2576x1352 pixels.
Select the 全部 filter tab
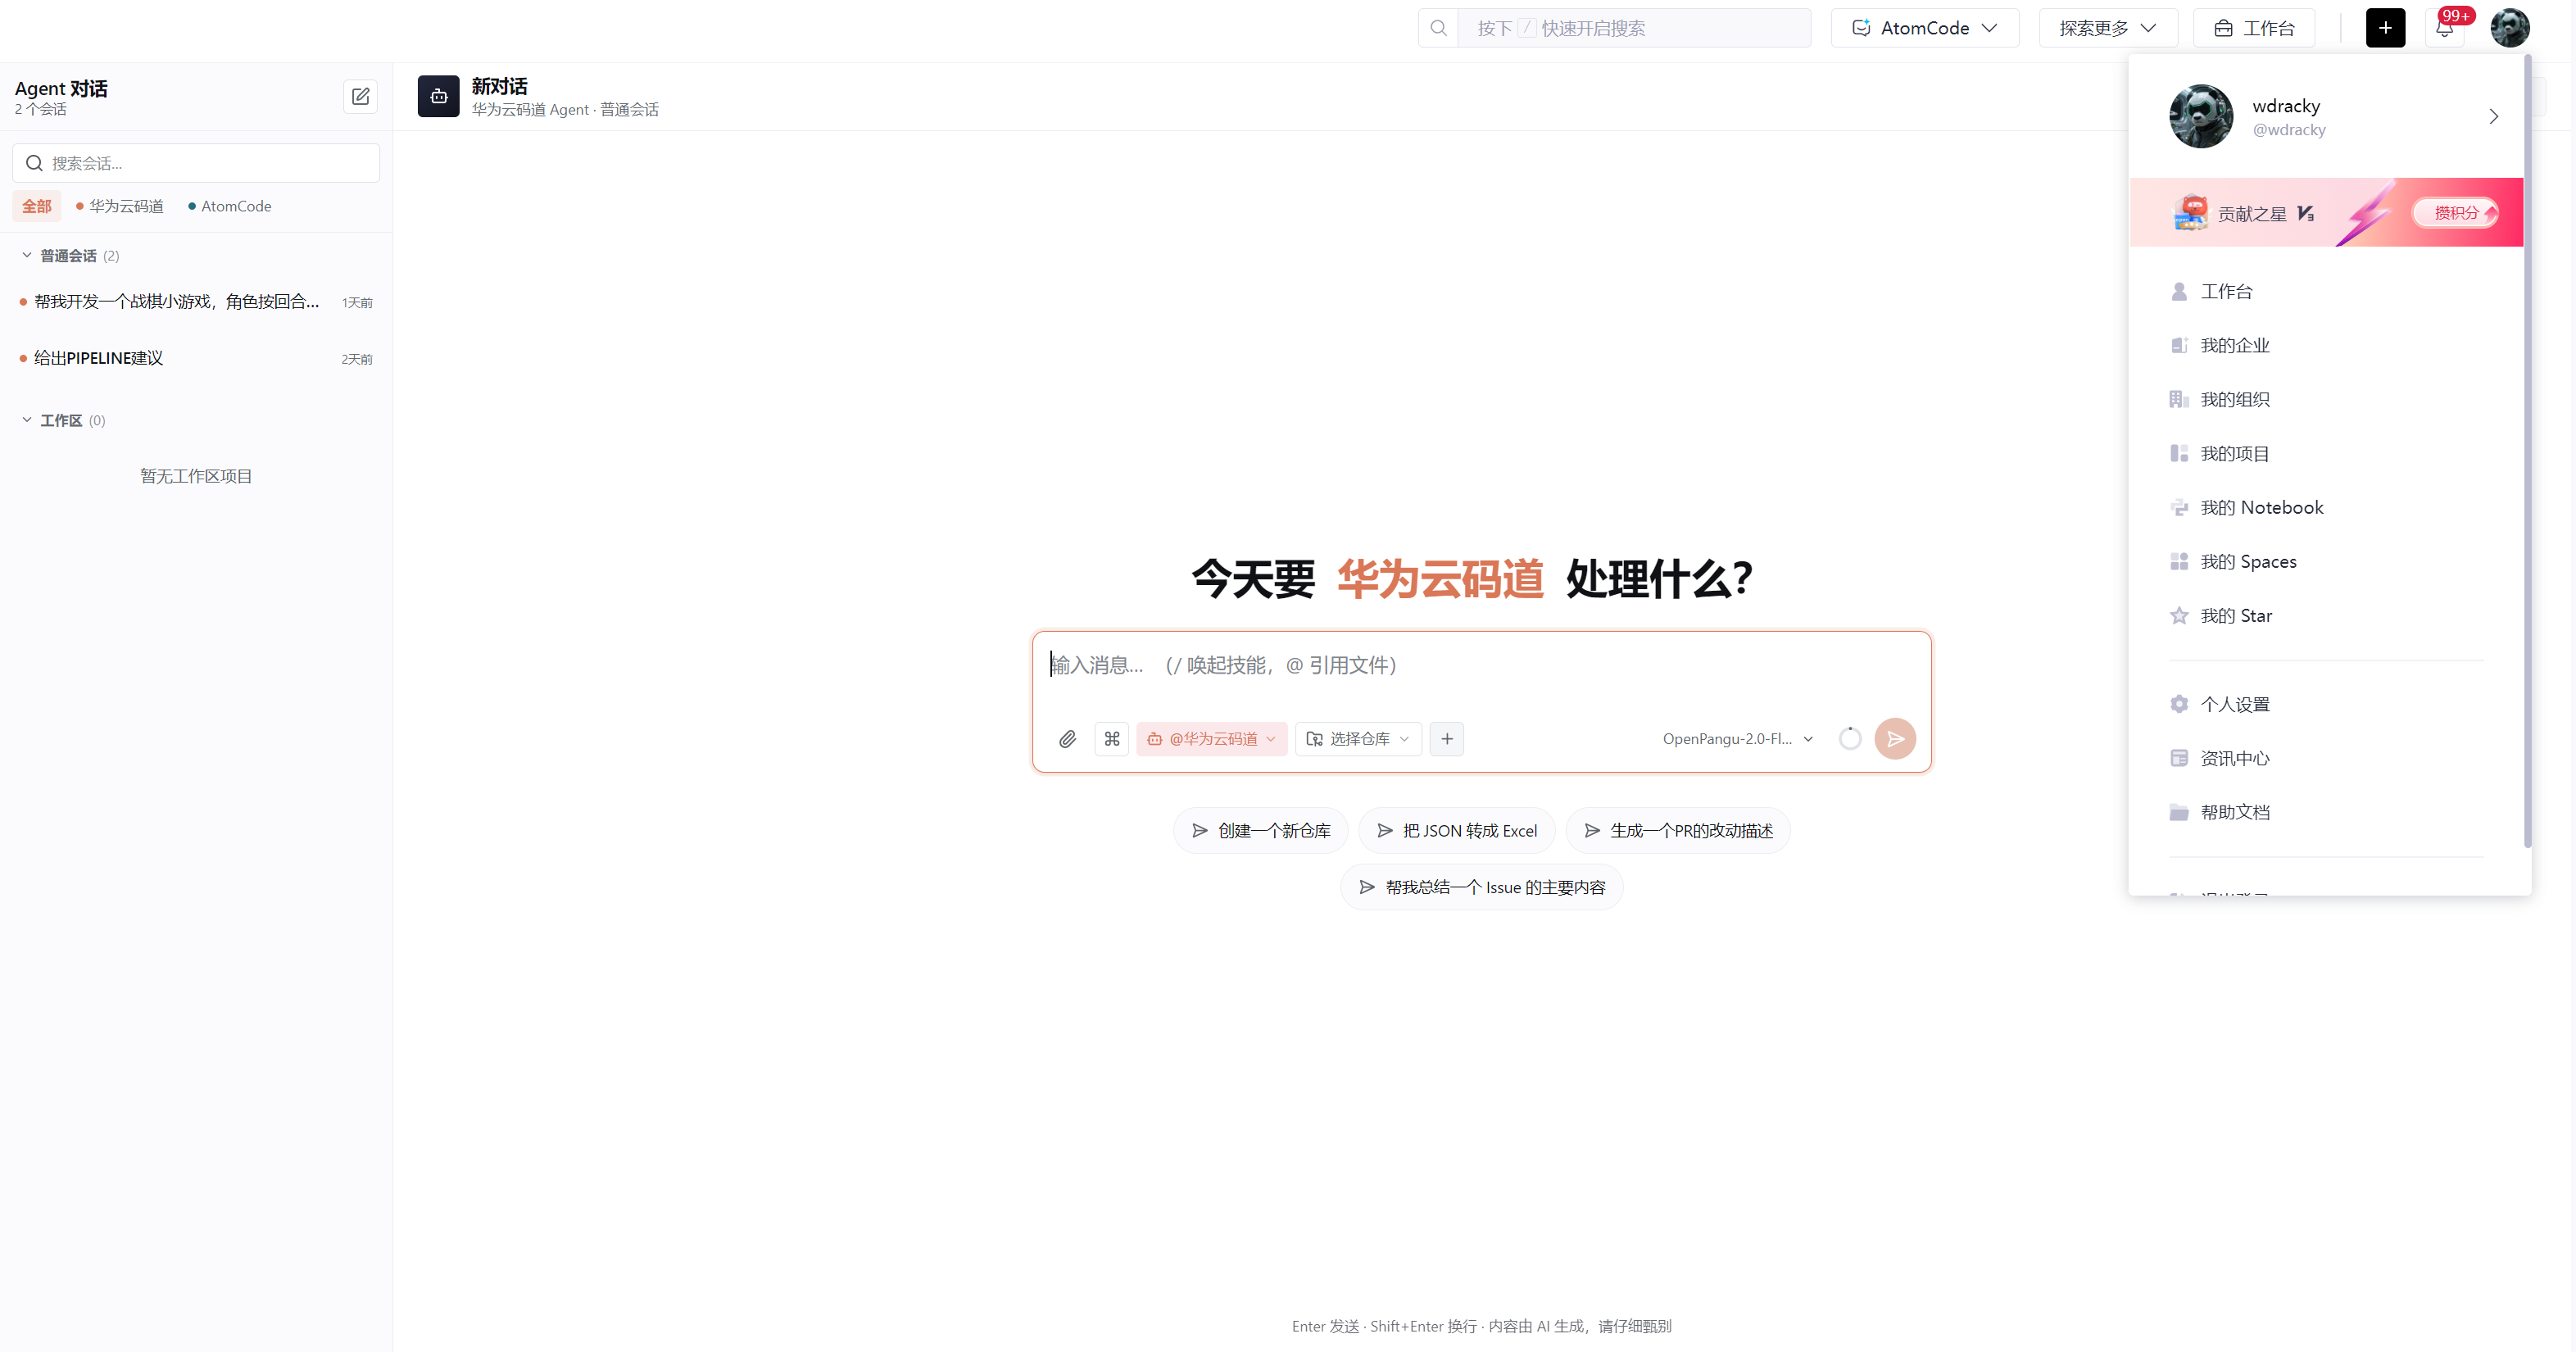point(37,206)
